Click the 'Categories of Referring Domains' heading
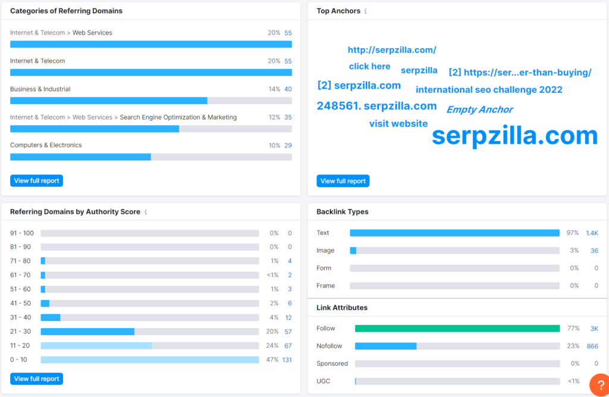This screenshot has height=397, width=609. point(66,11)
